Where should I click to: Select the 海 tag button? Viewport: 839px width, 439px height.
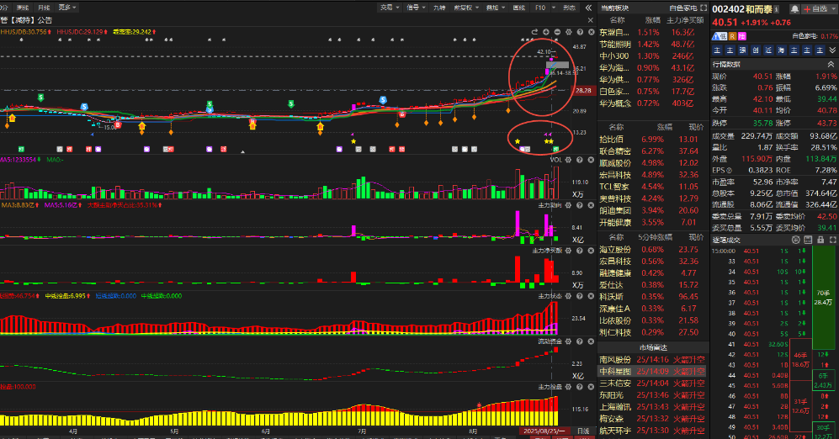click(781, 50)
